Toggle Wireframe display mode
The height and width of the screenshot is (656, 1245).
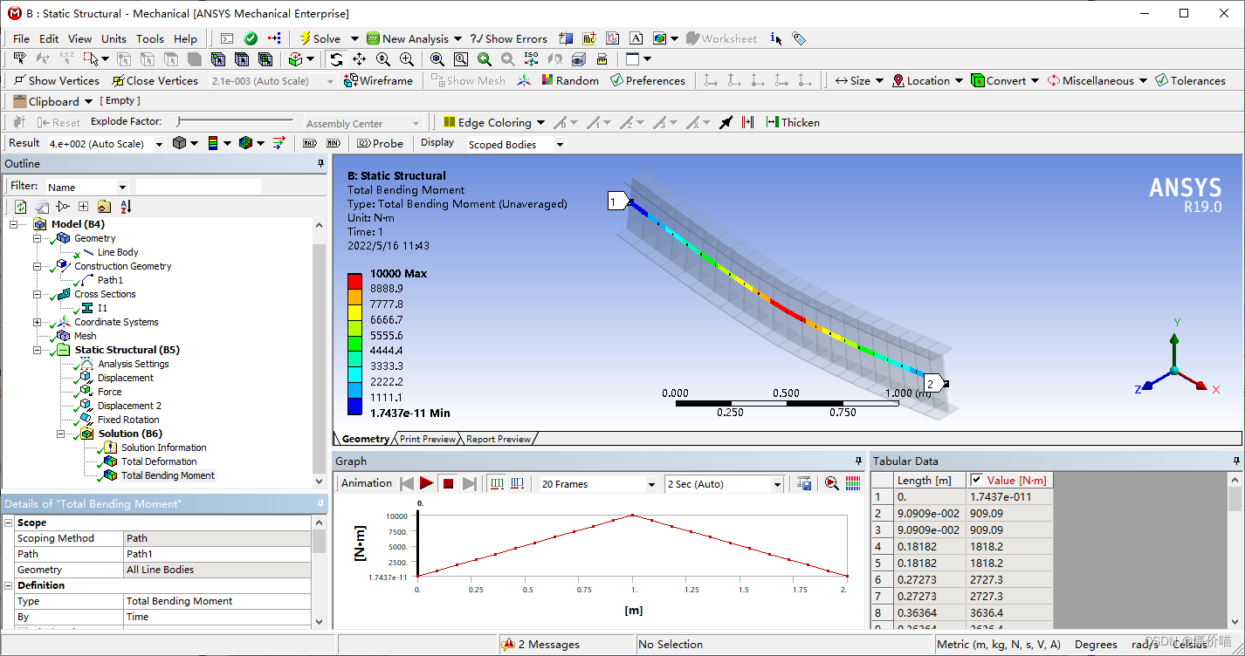tap(378, 80)
